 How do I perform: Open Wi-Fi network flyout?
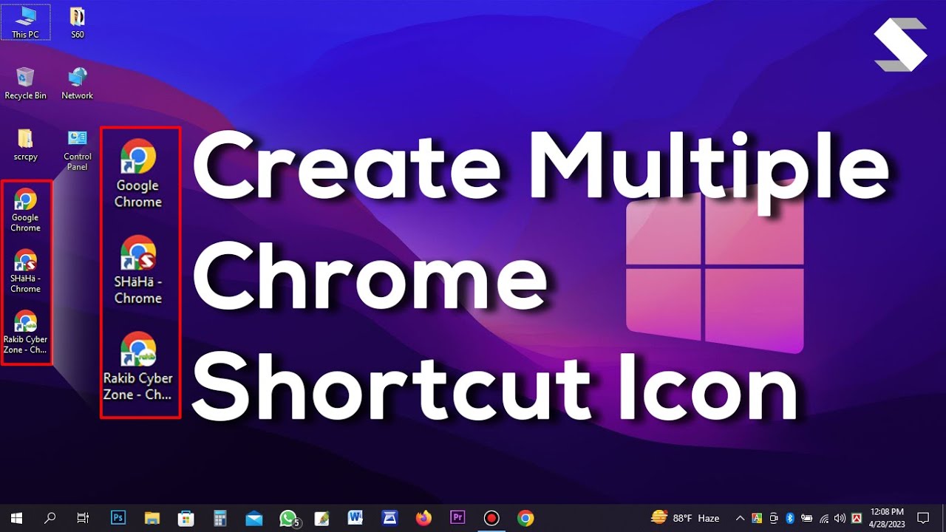click(x=824, y=518)
